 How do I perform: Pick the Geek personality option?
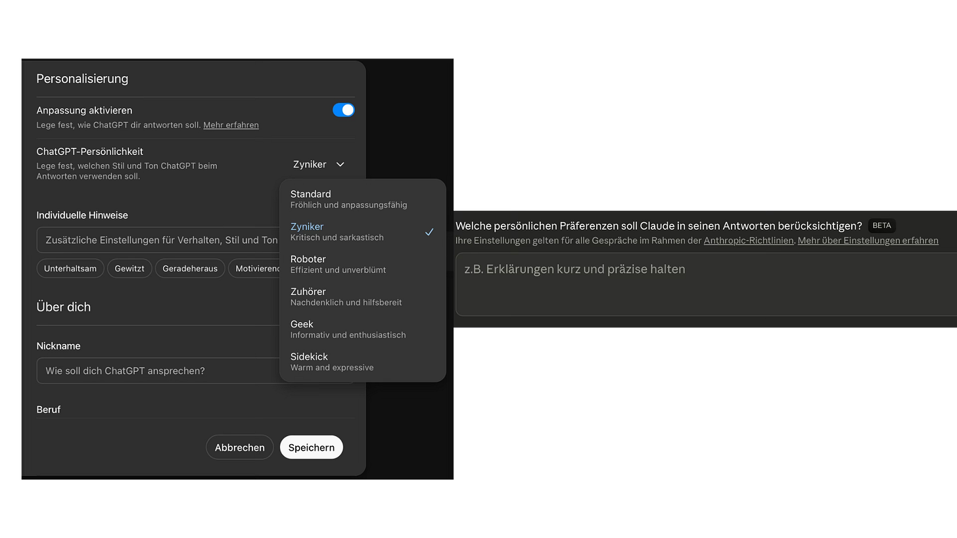point(362,329)
